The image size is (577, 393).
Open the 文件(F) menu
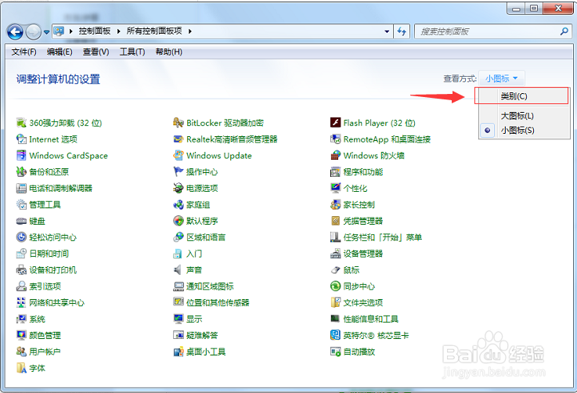tap(24, 52)
